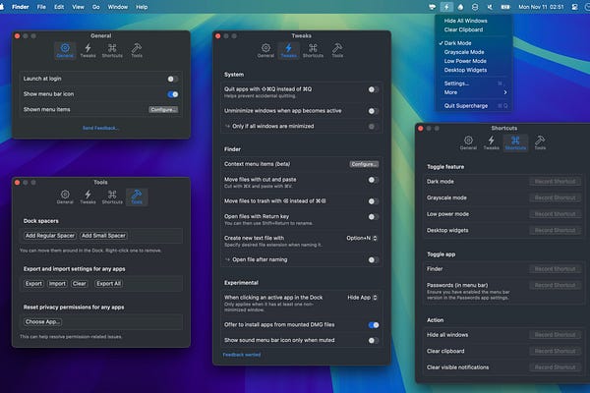Screen dimensions: 590x393
Task: Open the View menu in menu bar
Action: click(78, 7)
